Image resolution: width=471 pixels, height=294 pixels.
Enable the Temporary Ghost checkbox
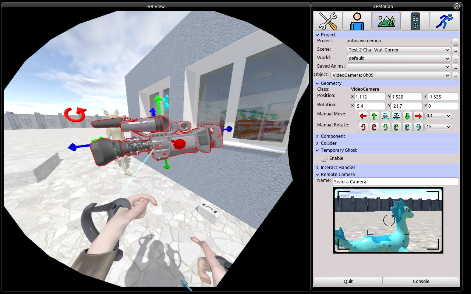pyautogui.click(x=324, y=158)
